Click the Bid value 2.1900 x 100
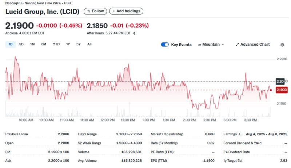Screen dimensions: 291x168 pos(59,152)
